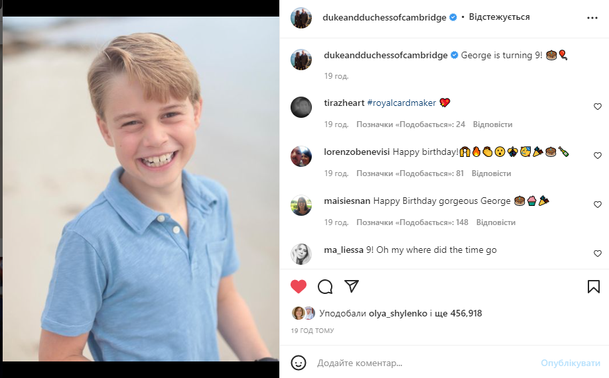This screenshot has width=609, height=378.
Task: Click the share paper plane icon
Action: (x=352, y=286)
